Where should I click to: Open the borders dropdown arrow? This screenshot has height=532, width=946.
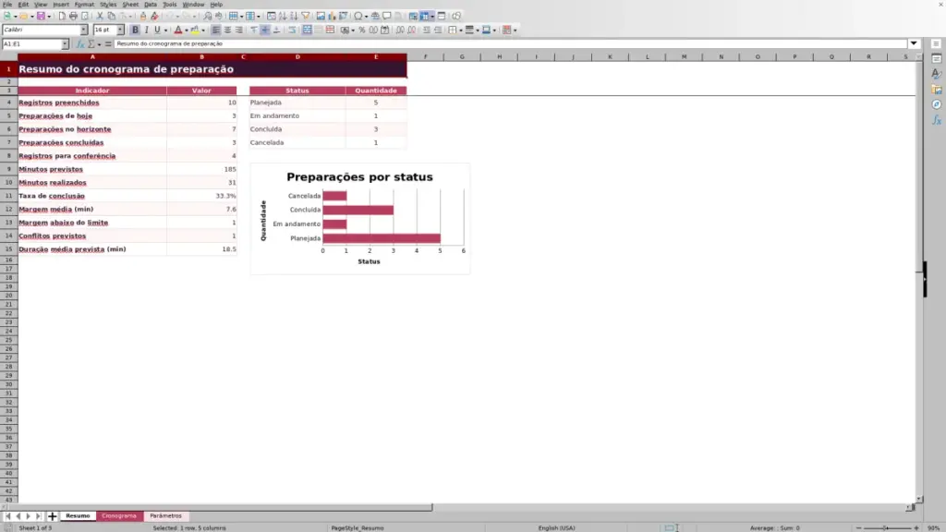(460, 30)
